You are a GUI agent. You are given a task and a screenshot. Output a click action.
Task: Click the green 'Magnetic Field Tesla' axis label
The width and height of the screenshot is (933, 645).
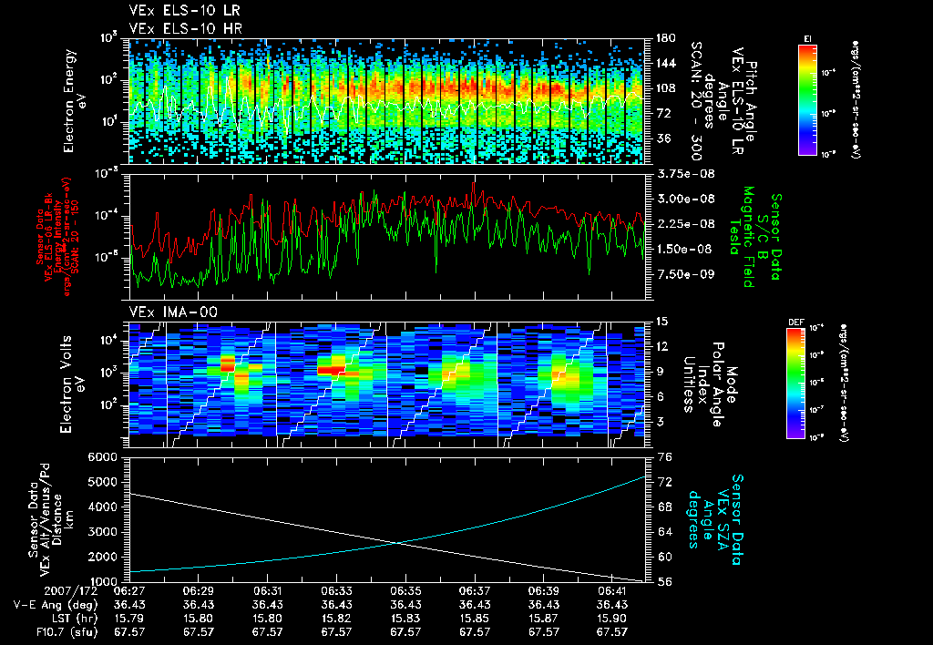point(742,237)
